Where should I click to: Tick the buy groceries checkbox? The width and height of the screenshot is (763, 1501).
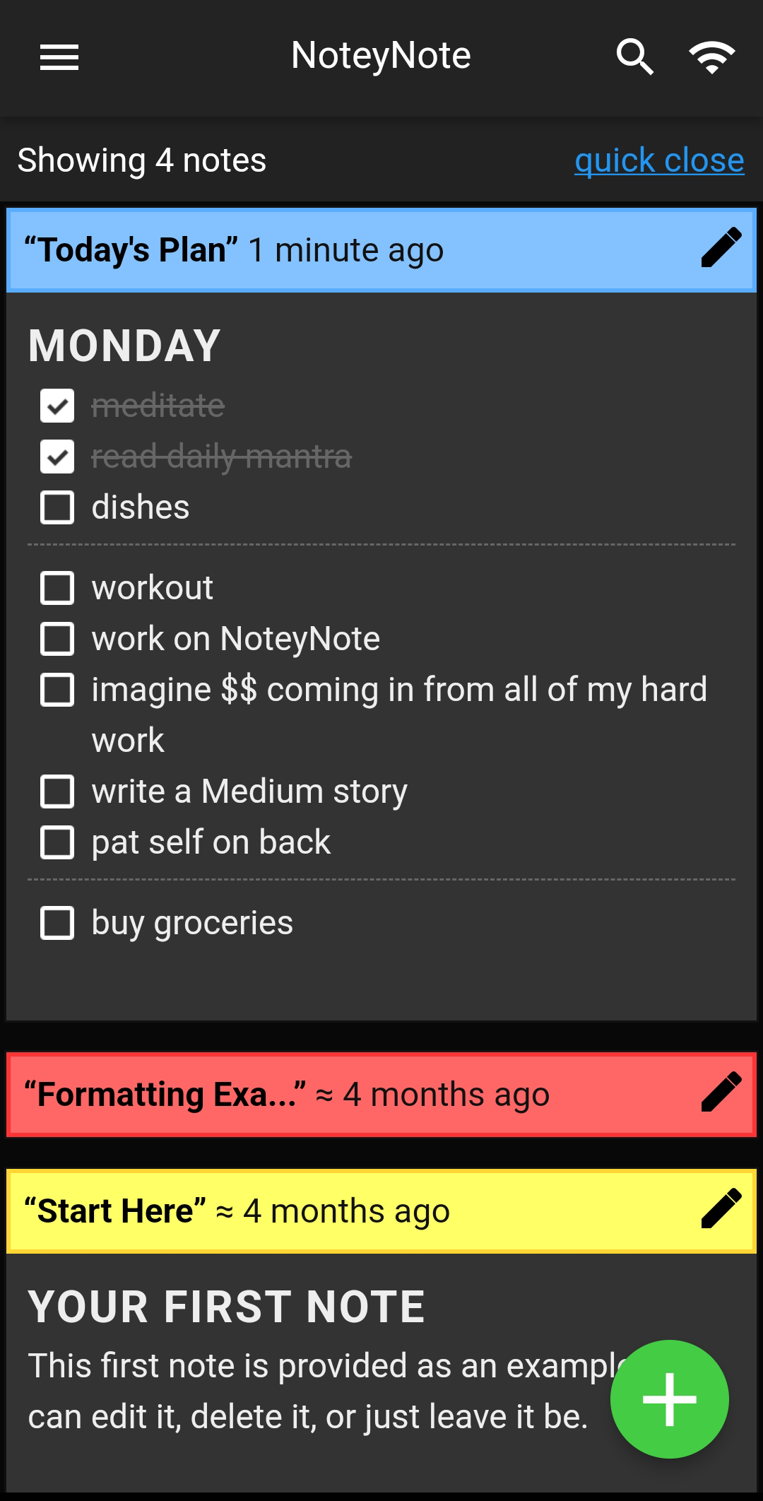[x=57, y=923]
